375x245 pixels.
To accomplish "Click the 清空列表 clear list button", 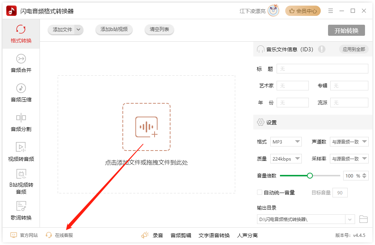I will 159,30.
